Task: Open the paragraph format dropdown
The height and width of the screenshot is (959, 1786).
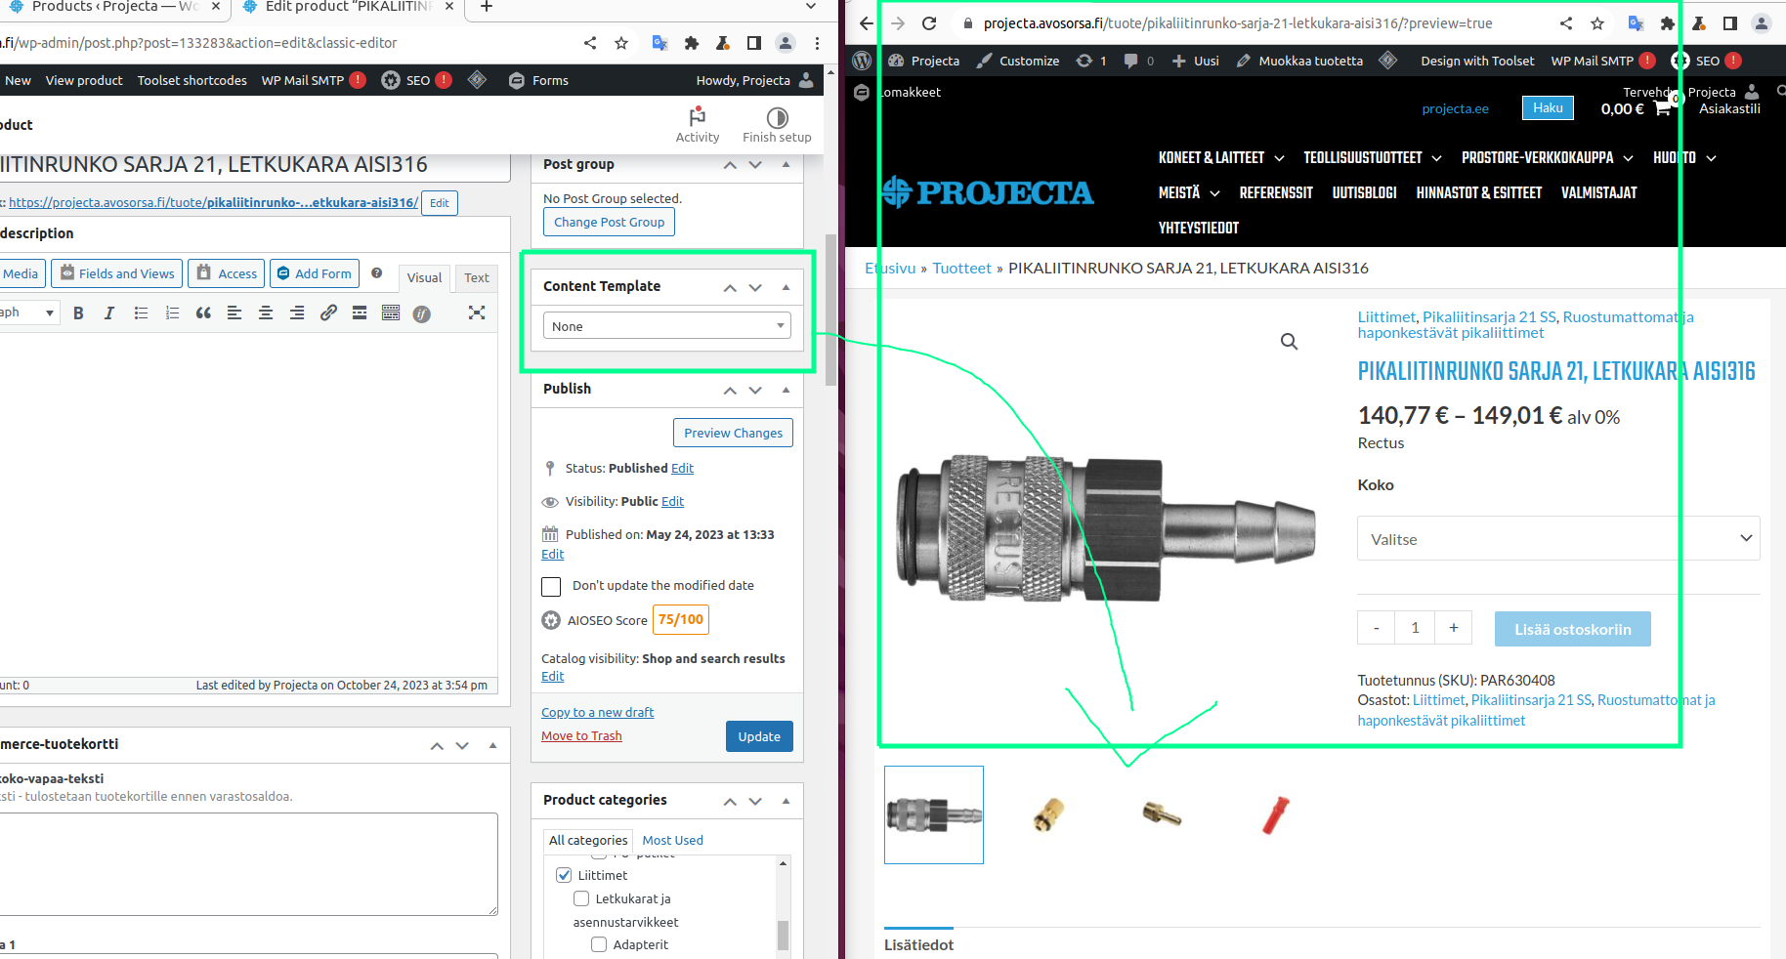Action: point(27,313)
